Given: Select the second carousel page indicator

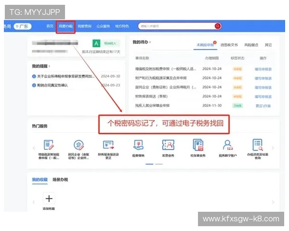Looking at the screenshot, I should [159, 164].
